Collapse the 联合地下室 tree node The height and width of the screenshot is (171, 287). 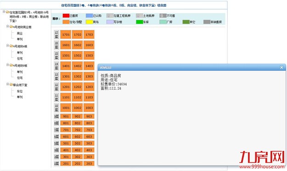pyautogui.click(x=7, y=84)
